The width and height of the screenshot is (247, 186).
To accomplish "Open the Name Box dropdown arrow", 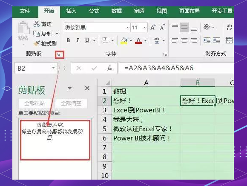I will pyautogui.click(x=53, y=68).
